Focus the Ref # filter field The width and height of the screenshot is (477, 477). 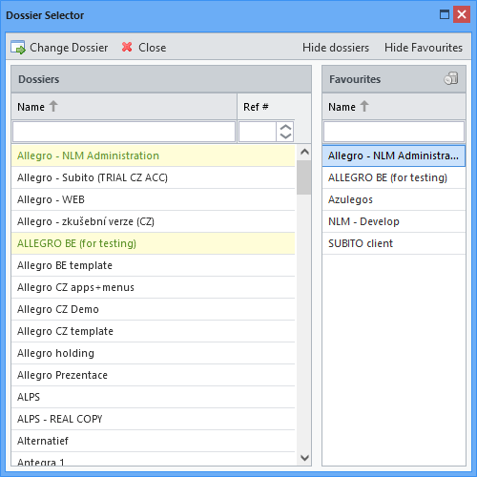tap(258, 132)
